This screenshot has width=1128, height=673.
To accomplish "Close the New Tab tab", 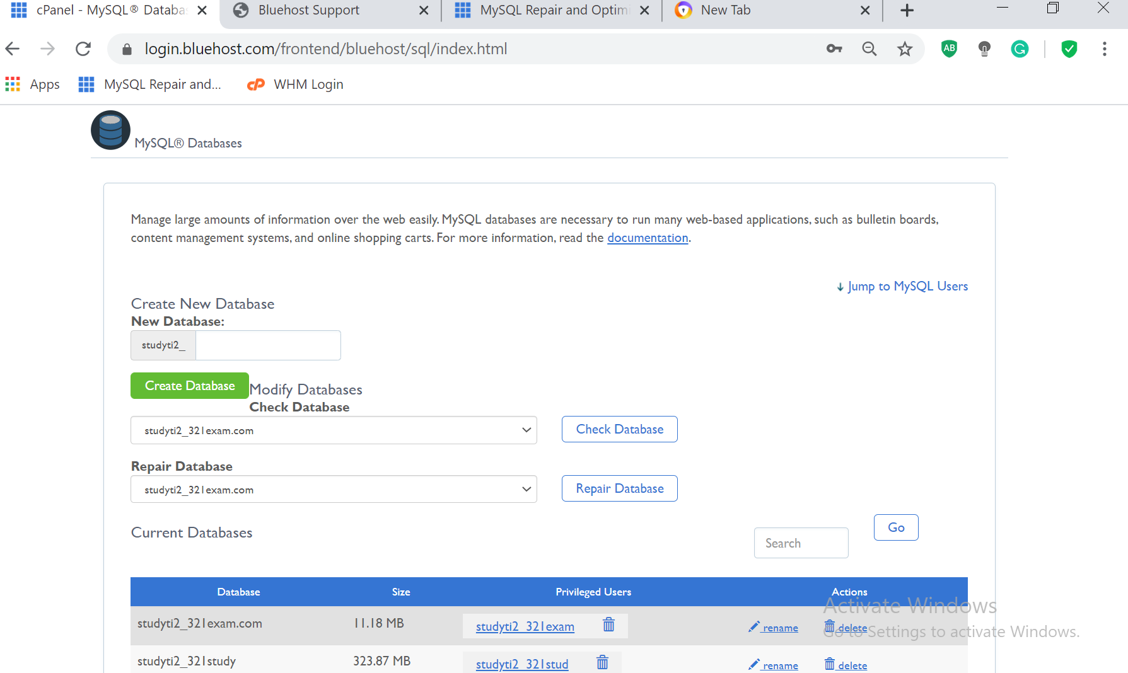I will 865,10.
